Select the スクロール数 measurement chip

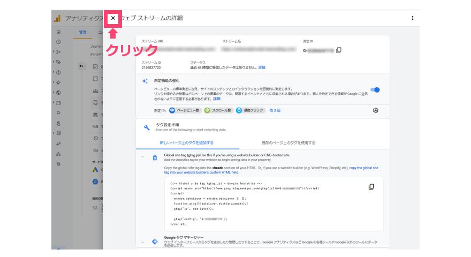219,110
